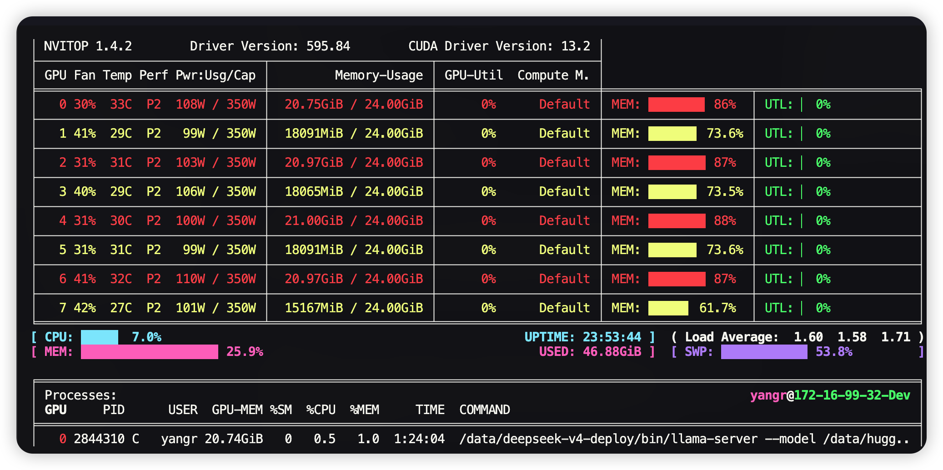Click the "Fan" column header

pos(85,75)
